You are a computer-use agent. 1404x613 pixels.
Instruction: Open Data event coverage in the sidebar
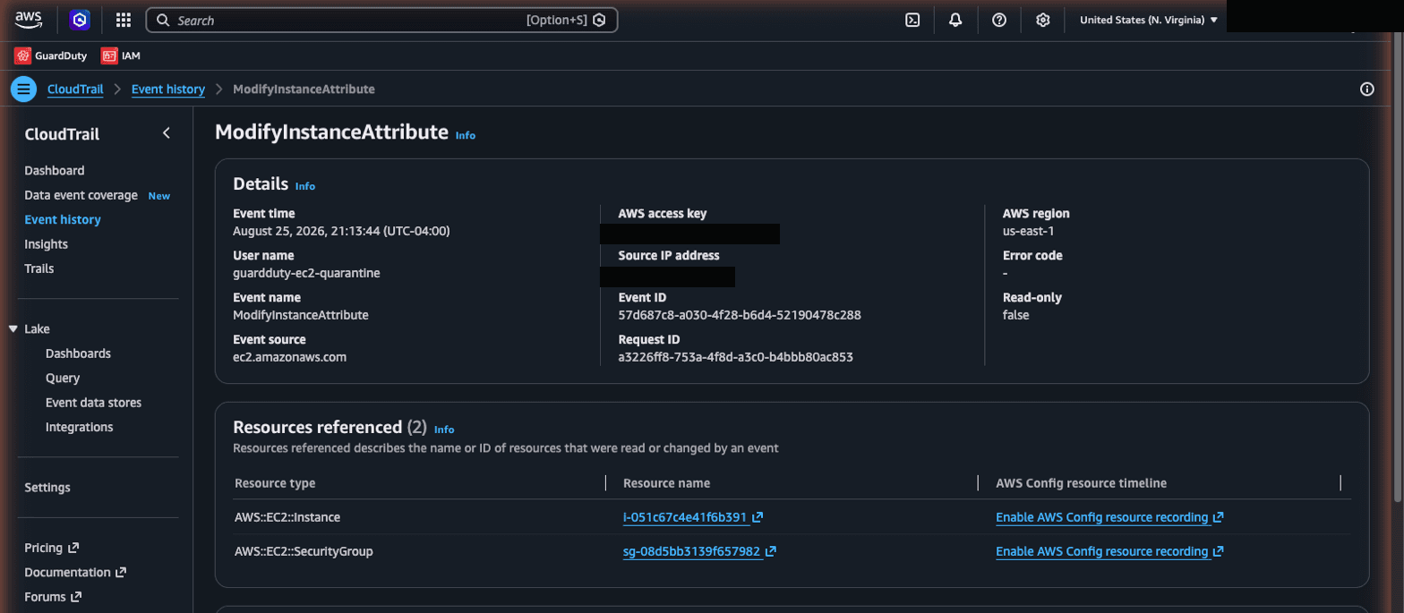[81, 195]
